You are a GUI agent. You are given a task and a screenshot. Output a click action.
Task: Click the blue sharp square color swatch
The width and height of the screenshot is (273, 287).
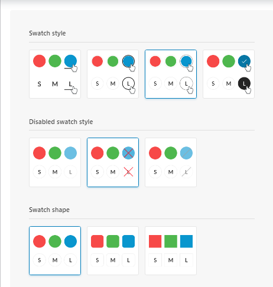coord(186,241)
